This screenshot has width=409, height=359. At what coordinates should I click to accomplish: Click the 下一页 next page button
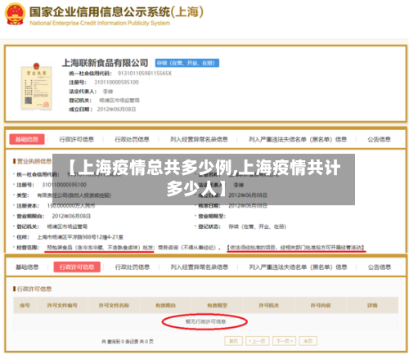pos(284,341)
